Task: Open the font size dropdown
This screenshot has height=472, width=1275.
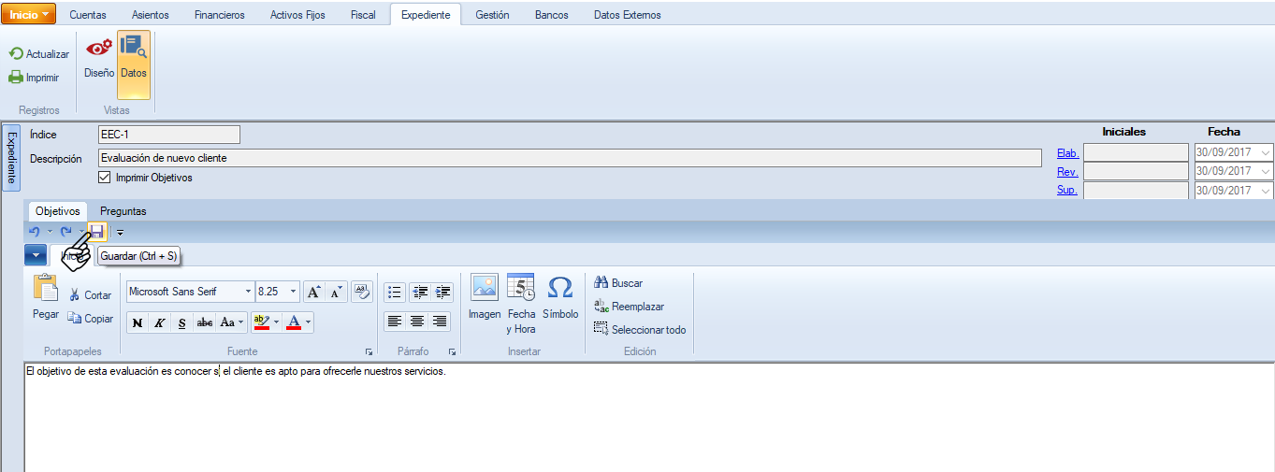Action: click(294, 292)
